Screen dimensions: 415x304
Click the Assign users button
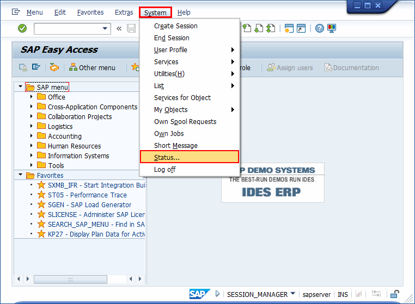click(290, 67)
